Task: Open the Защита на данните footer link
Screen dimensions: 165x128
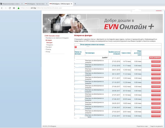Action: (156, 126)
